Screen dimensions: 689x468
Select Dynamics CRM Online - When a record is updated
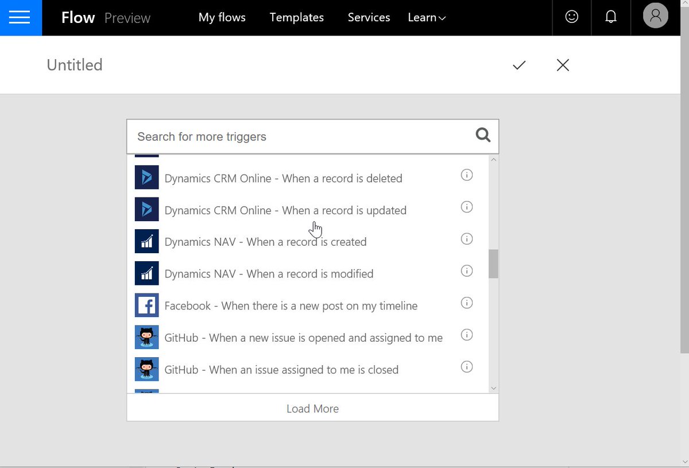tap(285, 210)
